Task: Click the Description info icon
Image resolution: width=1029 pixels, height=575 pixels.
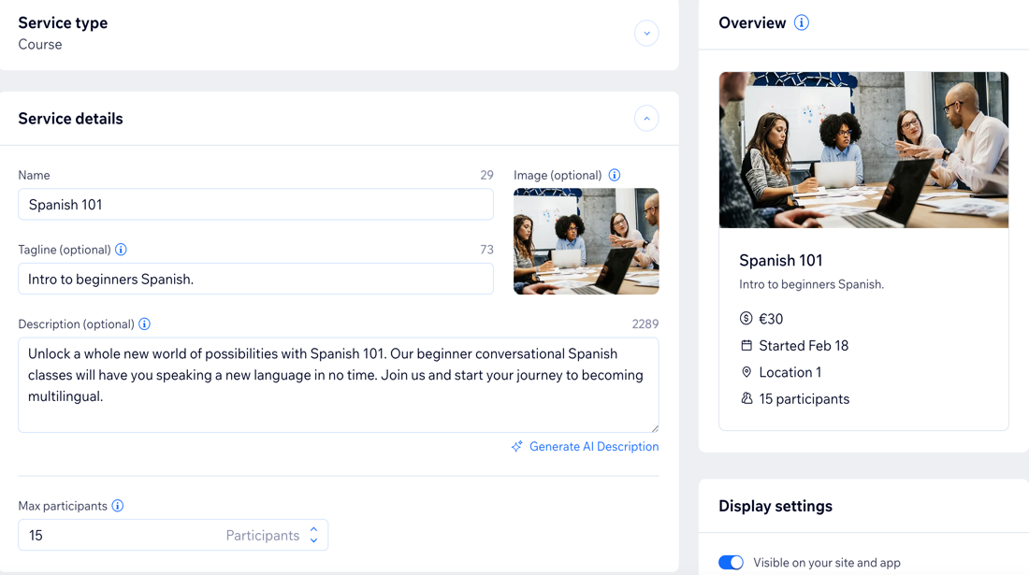Action: (x=144, y=324)
